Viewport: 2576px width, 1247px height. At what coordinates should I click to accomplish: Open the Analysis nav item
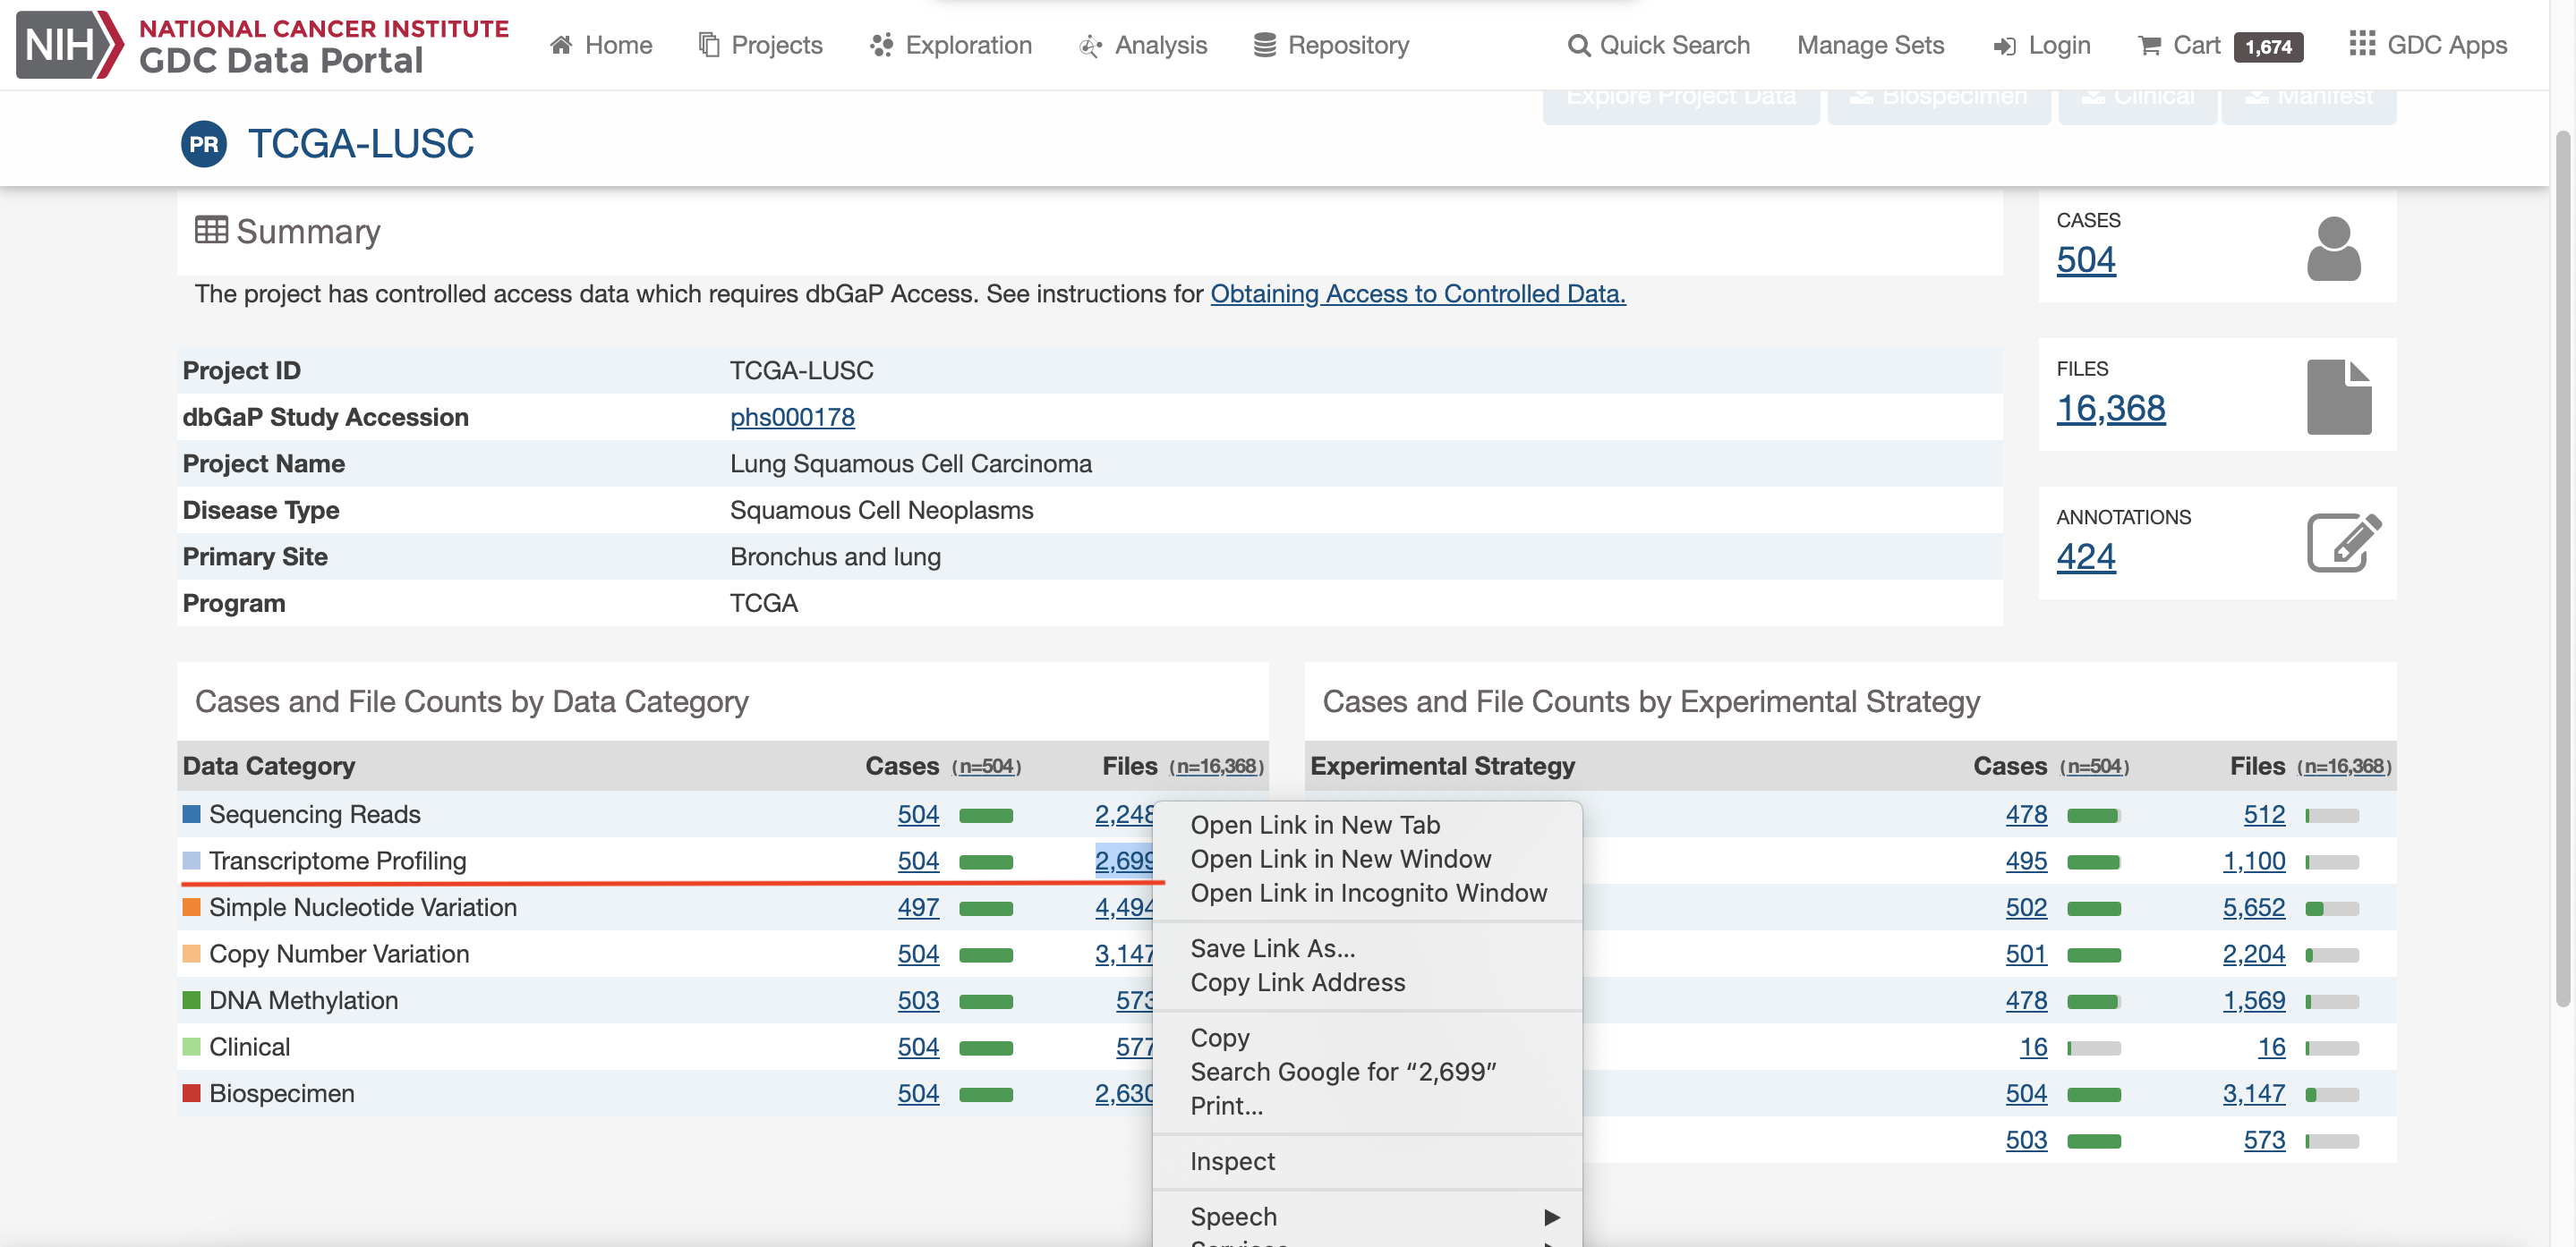(x=1143, y=45)
